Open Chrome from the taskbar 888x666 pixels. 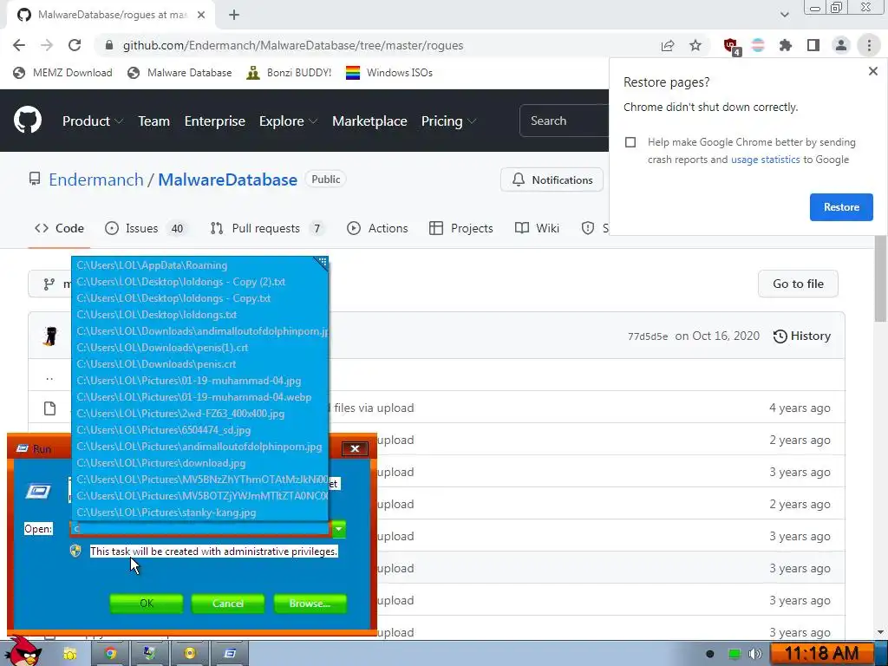coord(110,654)
